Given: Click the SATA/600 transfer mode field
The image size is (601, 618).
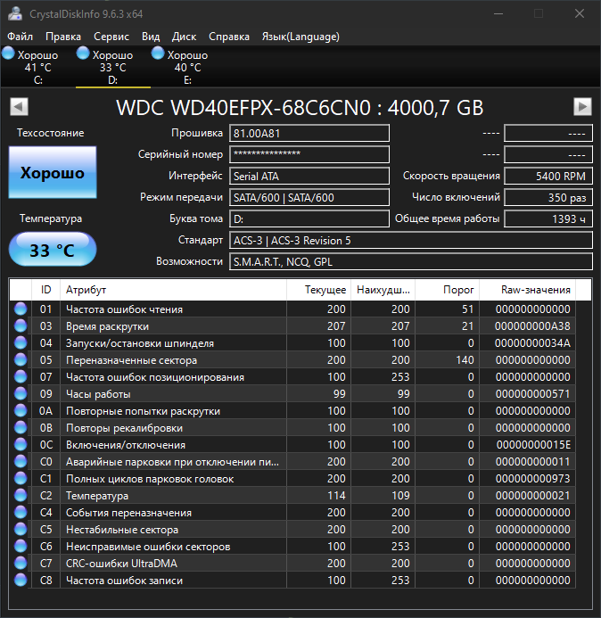Looking at the screenshot, I should click(x=309, y=197).
